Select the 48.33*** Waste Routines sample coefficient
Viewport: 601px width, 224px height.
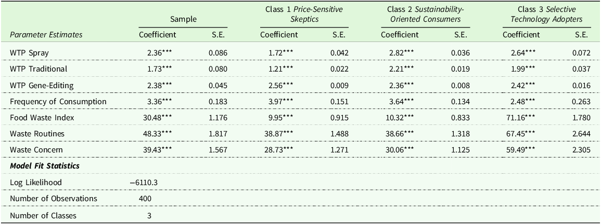(x=162, y=134)
